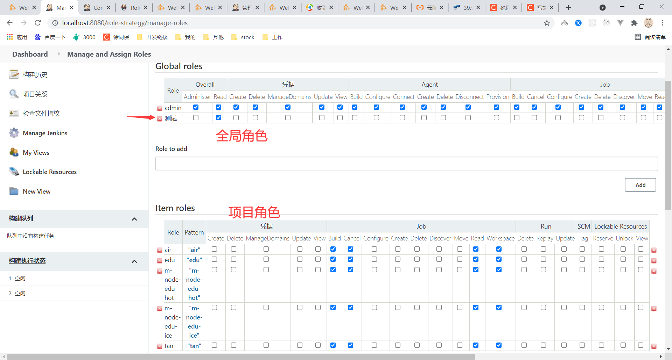Bookmark this page with star icon

click(x=547, y=23)
